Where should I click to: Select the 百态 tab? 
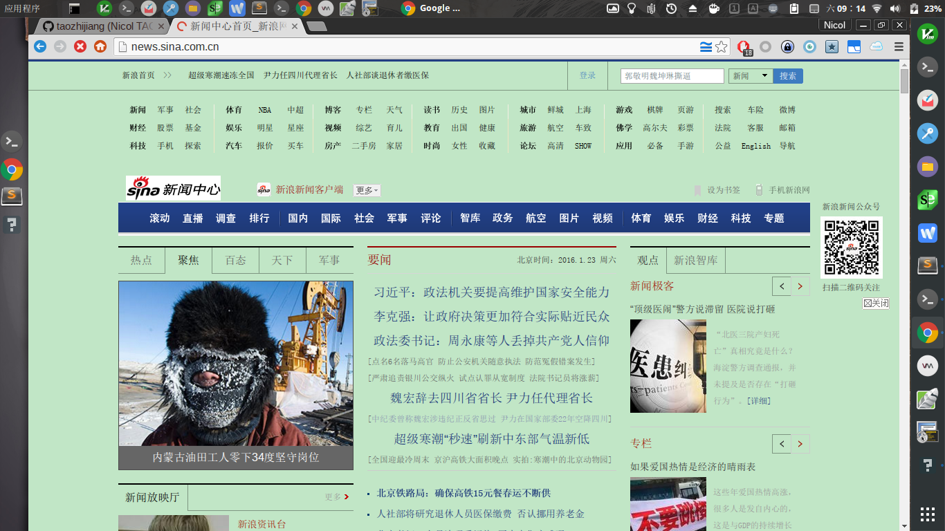click(235, 260)
